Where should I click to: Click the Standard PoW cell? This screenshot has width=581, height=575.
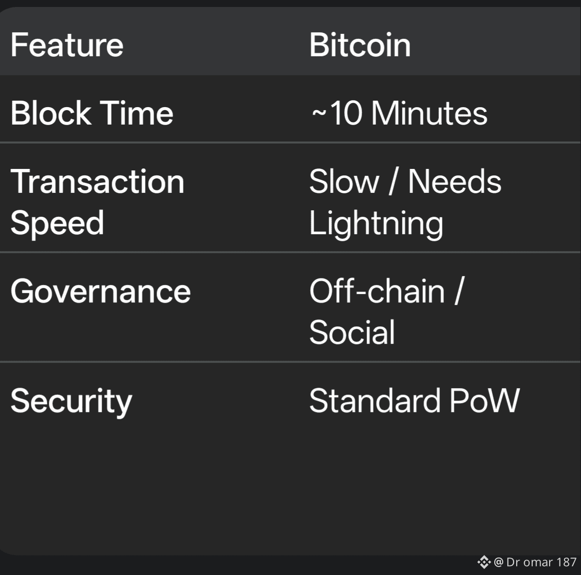click(414, 401)
